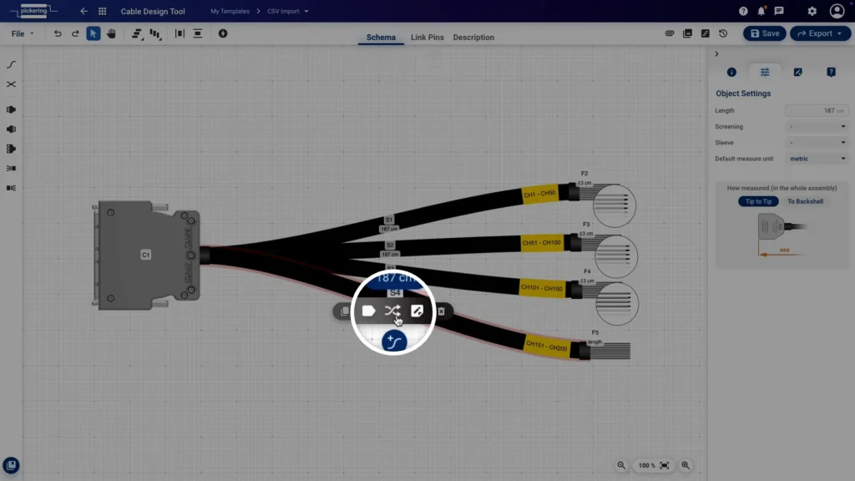Open the info tab in side panel
The height and width of the screenshot is (481, 855).
[x=731, y=72]
